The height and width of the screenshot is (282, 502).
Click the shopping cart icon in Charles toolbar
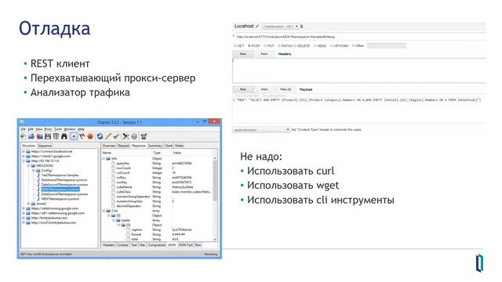tap(144, 136)
